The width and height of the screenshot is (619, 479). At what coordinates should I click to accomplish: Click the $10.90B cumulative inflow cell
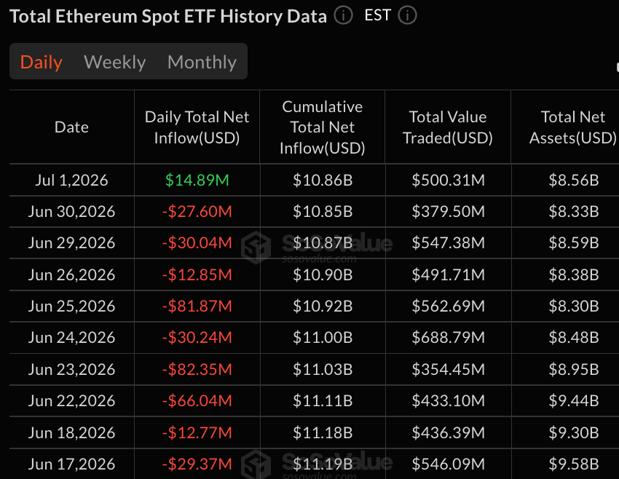(323, 274)
